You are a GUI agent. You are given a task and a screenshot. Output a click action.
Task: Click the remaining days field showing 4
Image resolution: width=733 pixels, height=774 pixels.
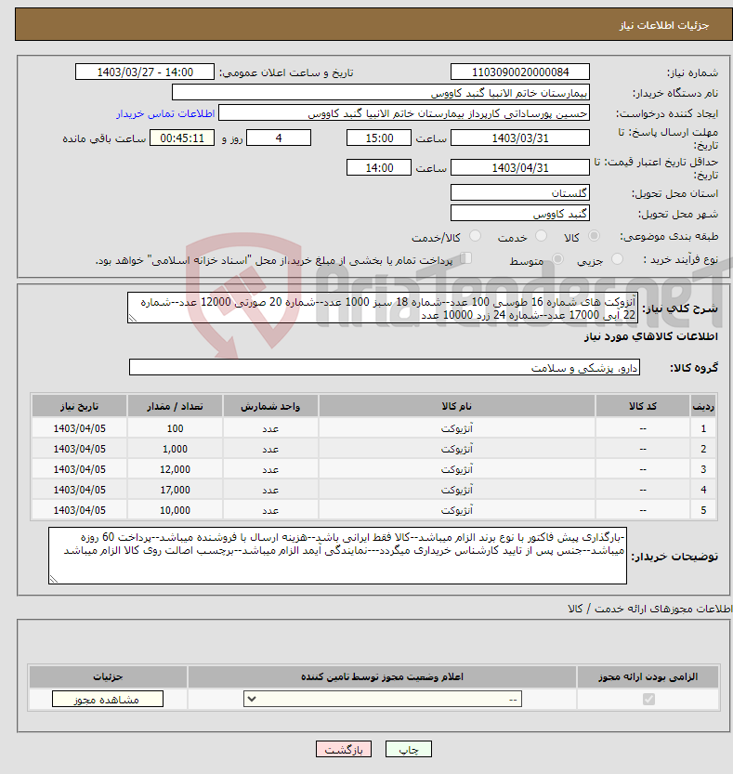point(279,138)
